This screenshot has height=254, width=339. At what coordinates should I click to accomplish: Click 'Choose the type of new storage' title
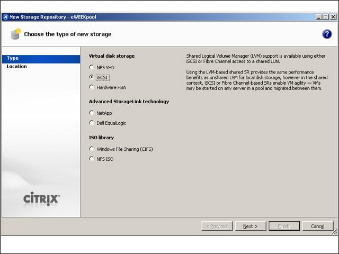point(68,34)
